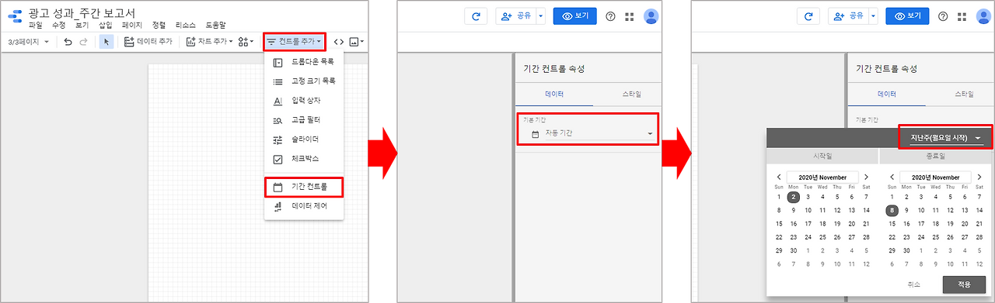Choose 데이터 제어 from the control menu
This screenshot has width=995, height=303.
(x=304, y=207)
